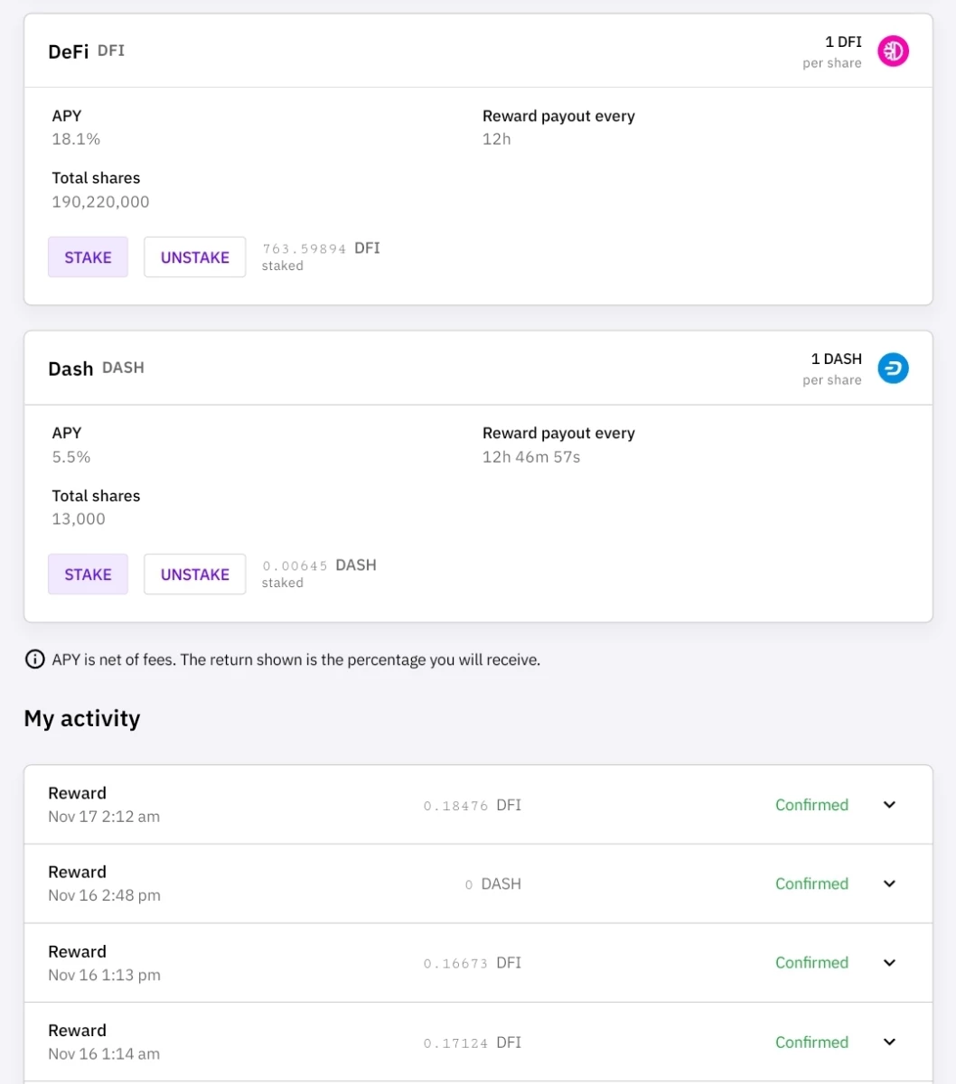Open the Dash DASH card header
Viewport: 956px width, 1084px height.
click(478, 369)
